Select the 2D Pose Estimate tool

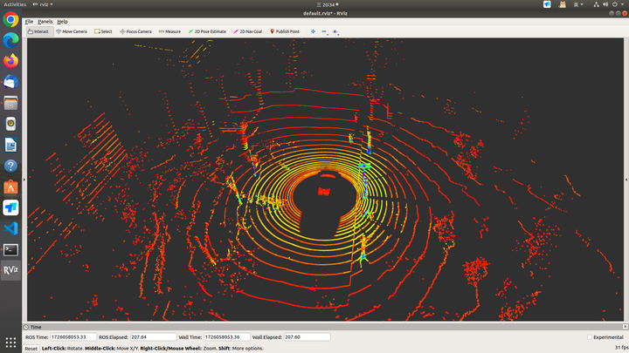point(207,31)
